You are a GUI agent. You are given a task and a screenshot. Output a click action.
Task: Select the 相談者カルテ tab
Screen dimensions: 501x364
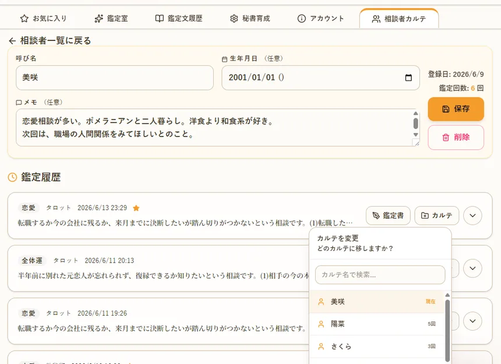[x=398, y=19]
